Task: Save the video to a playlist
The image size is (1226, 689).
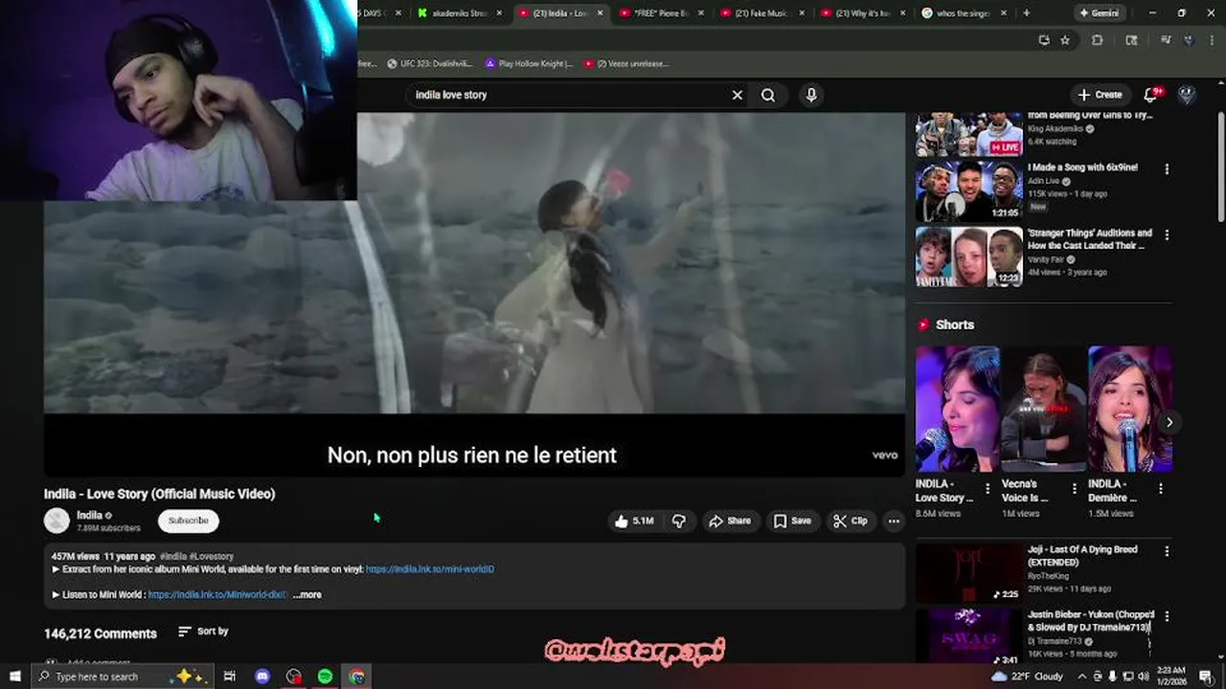Action: 792,521
